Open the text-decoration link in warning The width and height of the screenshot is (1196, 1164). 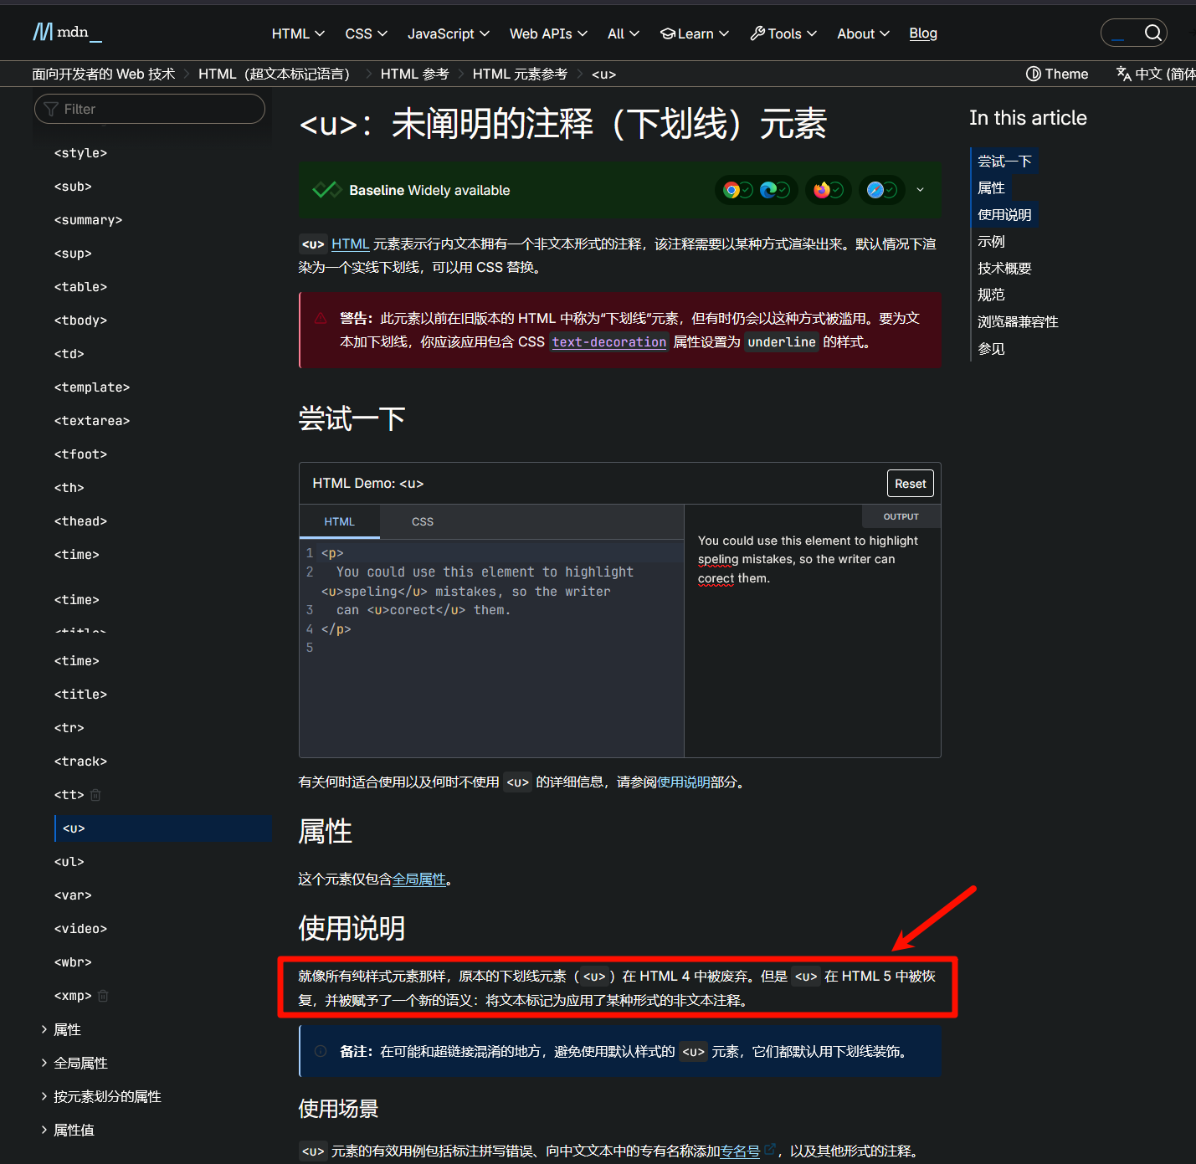[x=608, y=341]
